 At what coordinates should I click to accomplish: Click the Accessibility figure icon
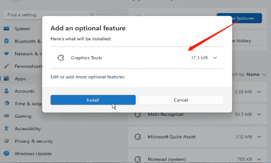pyautogui.click(x=7, y=128)
